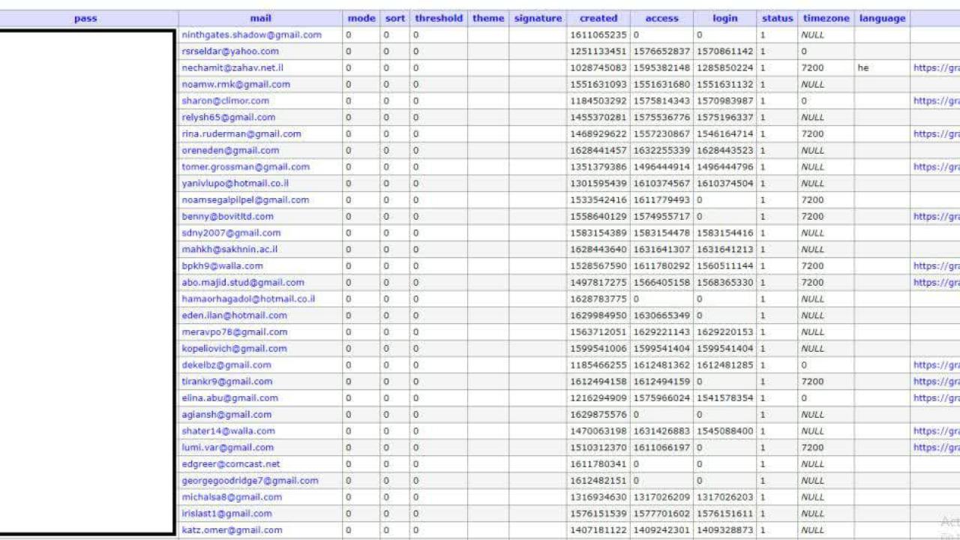This screenshot has height=540, width=960.
Task: Select the created value 1407181122
Action: (x=598, y=529)
